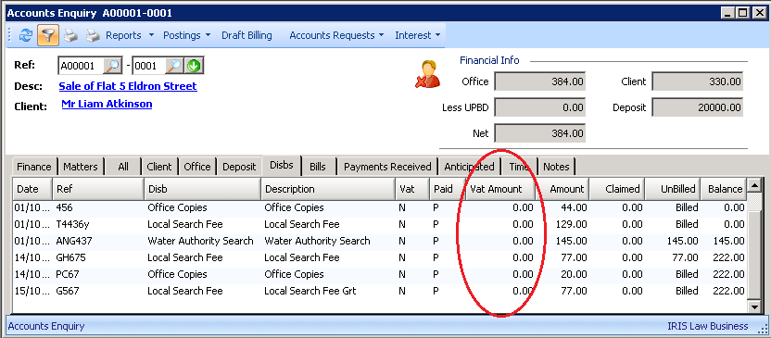Open the Notes tab

pyautogui.click(x=556, y=167)
